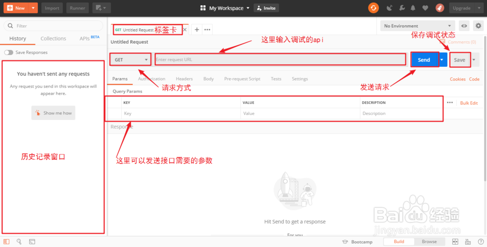Select the Pre-request Script tab
Screen dimensions: 487x247
[x=242, y=79]
